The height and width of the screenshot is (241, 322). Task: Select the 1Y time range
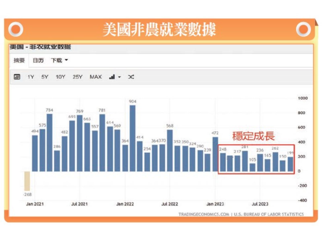[x=31, y=77]
